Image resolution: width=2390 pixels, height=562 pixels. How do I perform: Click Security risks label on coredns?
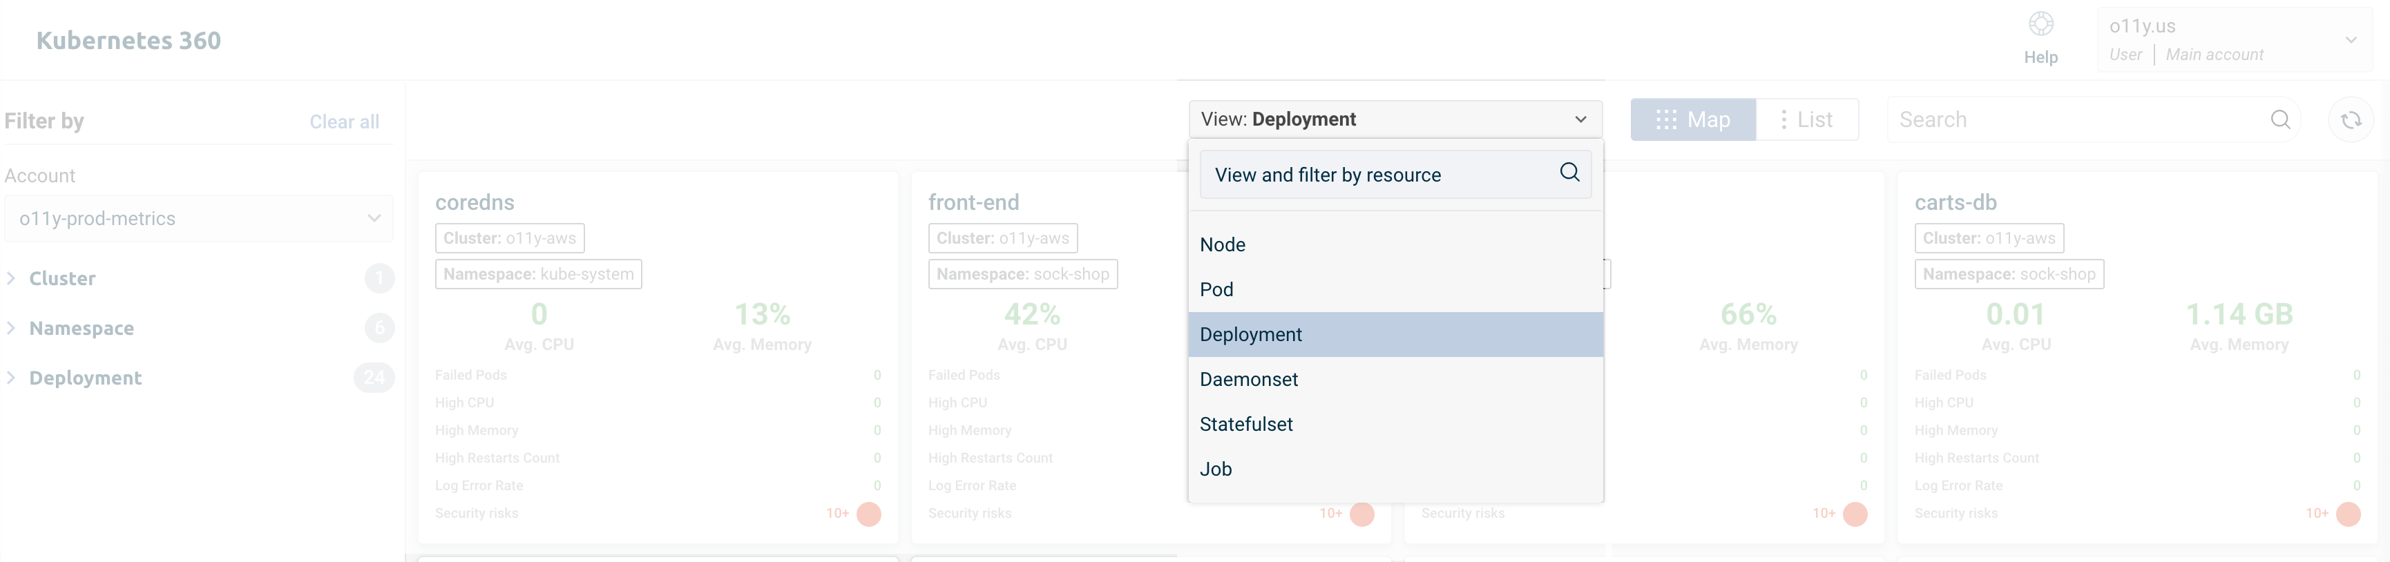point(476,514)
